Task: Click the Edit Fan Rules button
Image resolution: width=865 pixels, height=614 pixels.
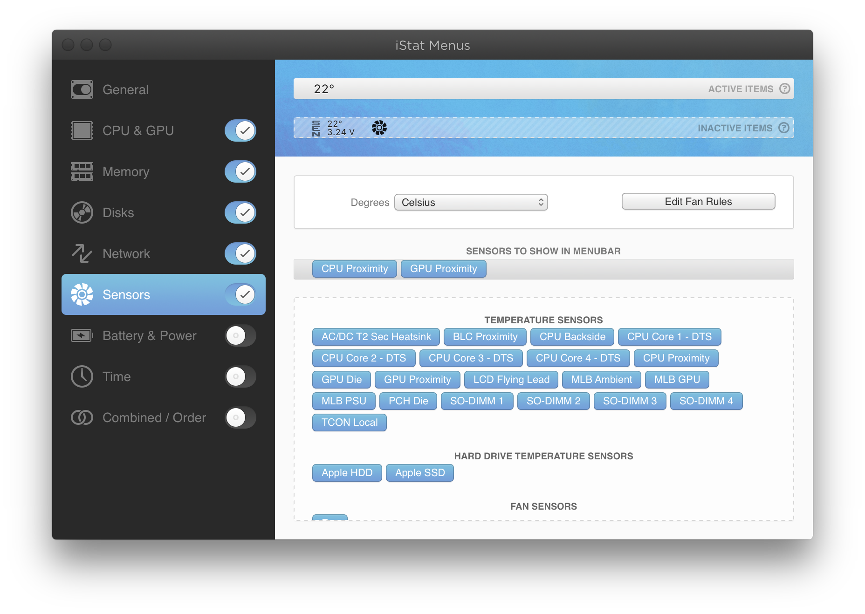Action: 698,201
